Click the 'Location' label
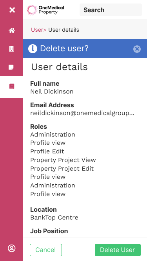This screenshot has width=147, height=261. pyautogui.click(x=44, y=209)
